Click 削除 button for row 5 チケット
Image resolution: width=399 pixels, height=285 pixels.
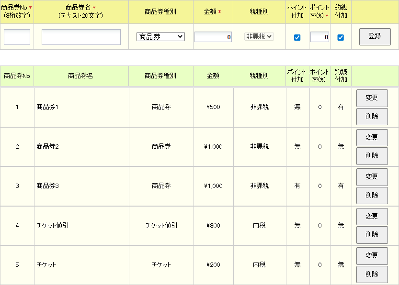coord(372,274)
